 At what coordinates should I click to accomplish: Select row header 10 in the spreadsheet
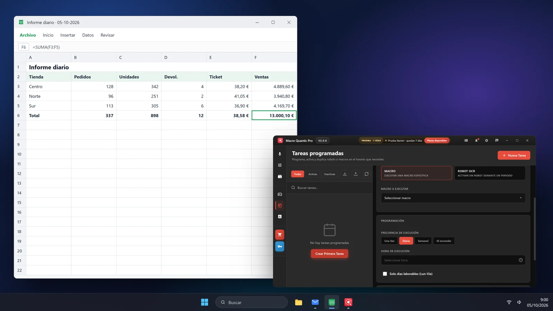click(19, 154)
